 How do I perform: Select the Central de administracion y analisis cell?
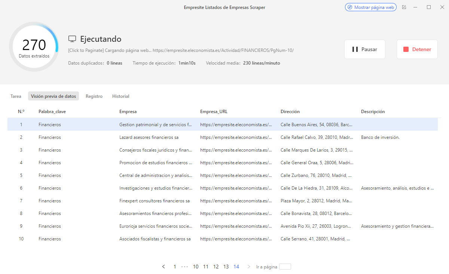click(x=156, y=175)
